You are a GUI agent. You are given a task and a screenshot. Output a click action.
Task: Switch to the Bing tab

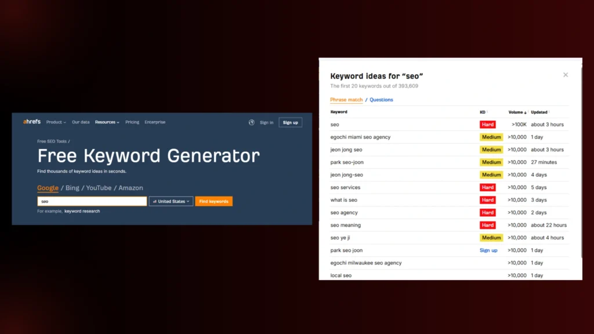[x=73, y=188]
